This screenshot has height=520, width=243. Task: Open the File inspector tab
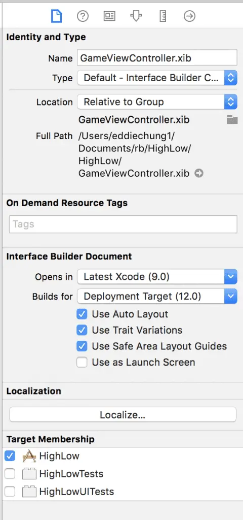point(57,16)
